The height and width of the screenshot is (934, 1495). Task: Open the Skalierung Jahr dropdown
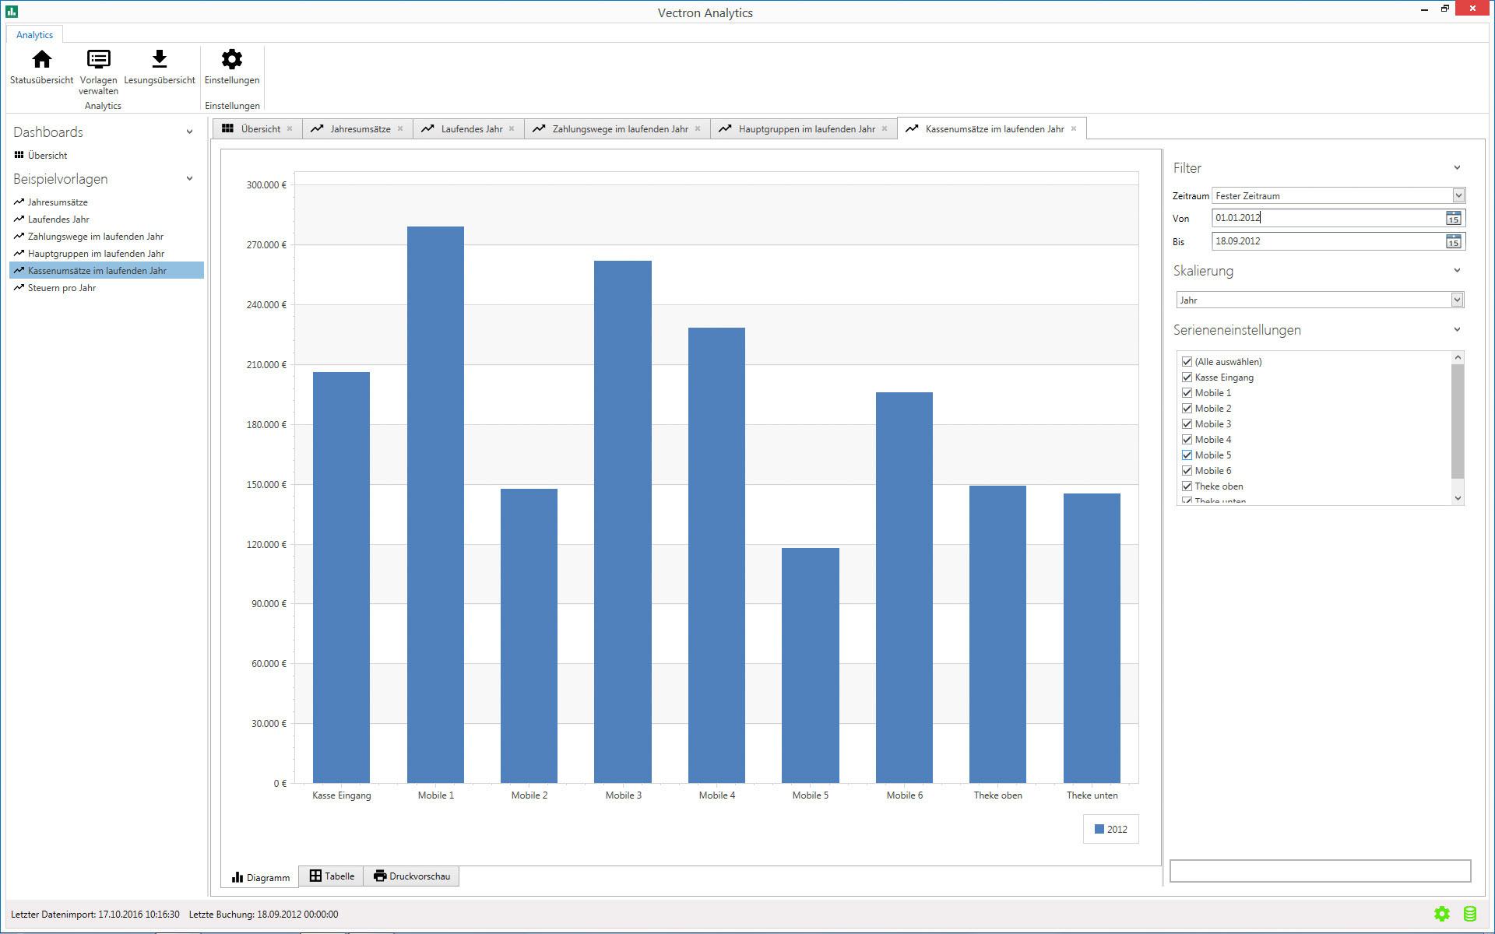pos(1457,300)
